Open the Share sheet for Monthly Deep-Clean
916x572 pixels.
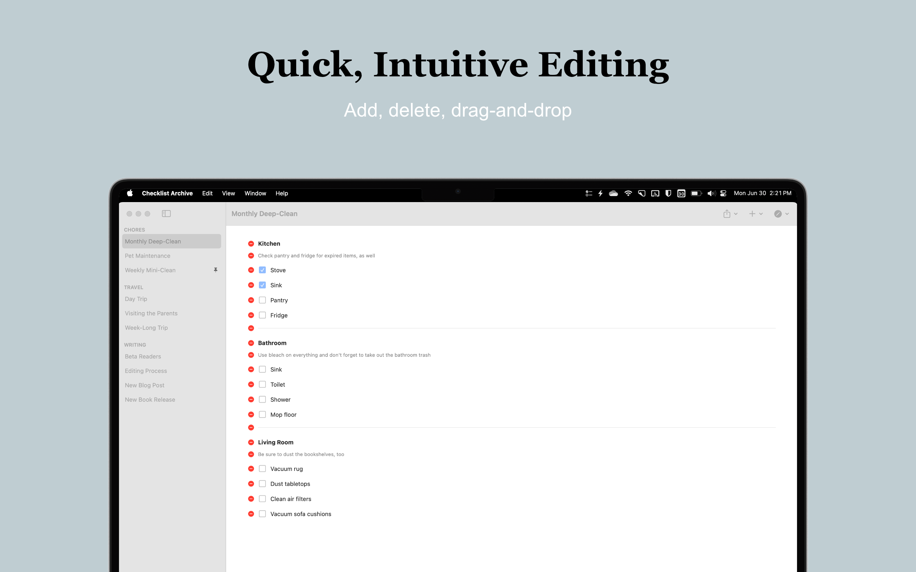click(727, 214)
